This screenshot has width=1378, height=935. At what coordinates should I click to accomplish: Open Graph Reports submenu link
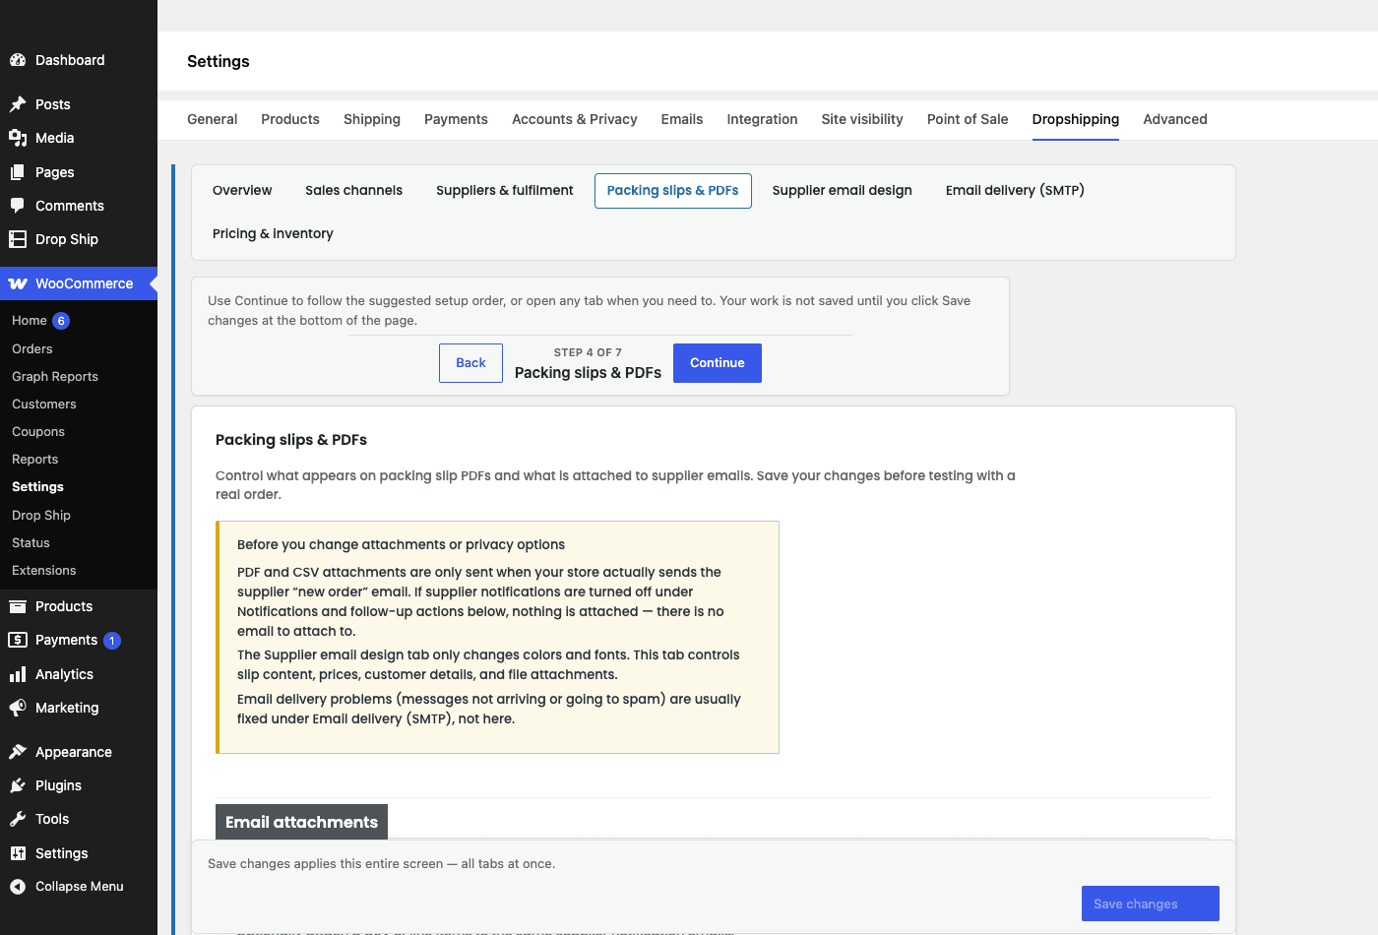(x=55, y=377)
